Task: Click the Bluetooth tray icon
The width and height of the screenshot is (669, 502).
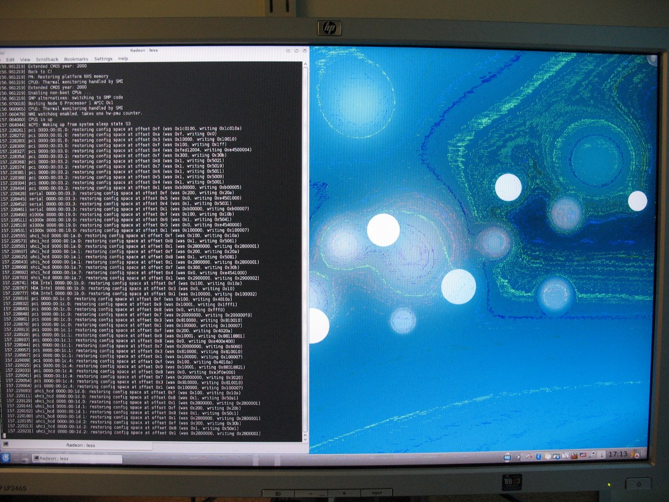Action: pos(539,456)
